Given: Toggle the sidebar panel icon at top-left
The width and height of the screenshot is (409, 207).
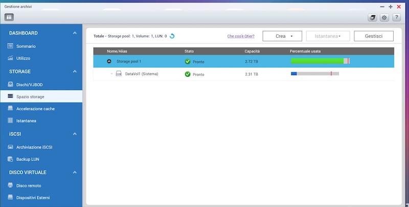Looking at the screenshot, I should 9,17.
